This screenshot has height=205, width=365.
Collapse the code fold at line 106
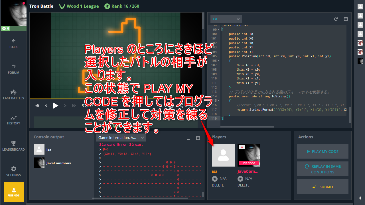(218, 61)
